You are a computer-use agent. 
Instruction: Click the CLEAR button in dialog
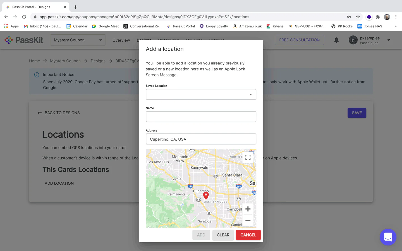pos(223,235)
